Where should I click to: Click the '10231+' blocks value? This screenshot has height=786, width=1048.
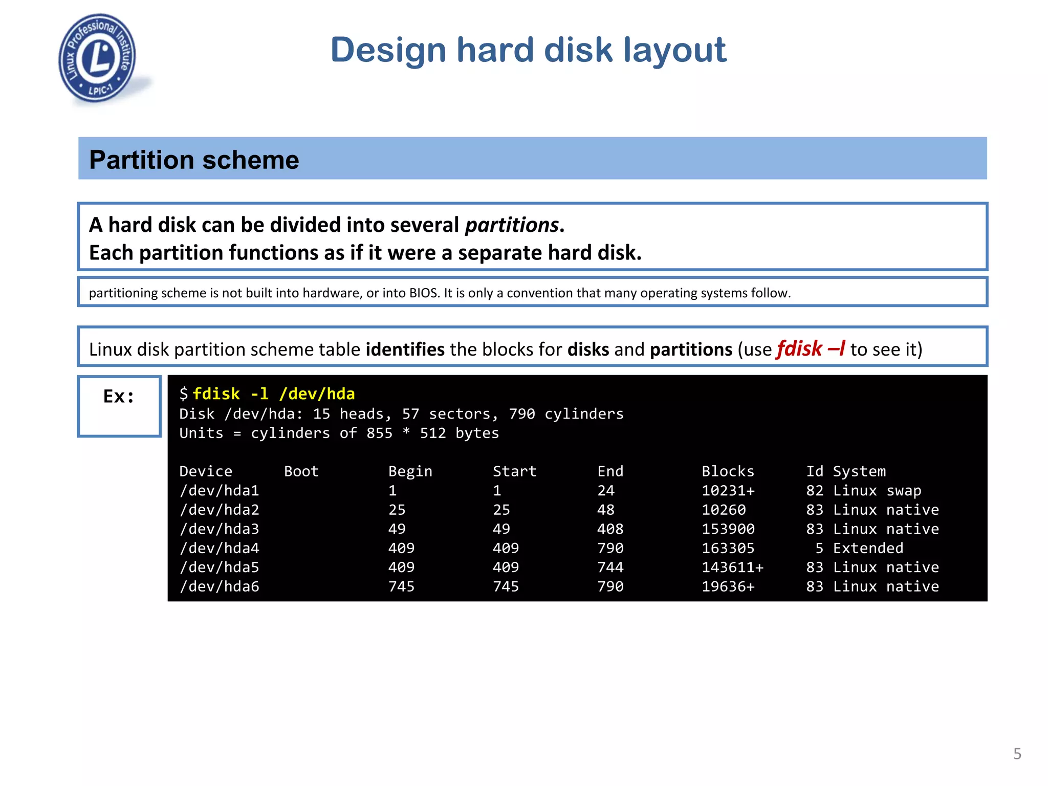[x=728, y=491]
